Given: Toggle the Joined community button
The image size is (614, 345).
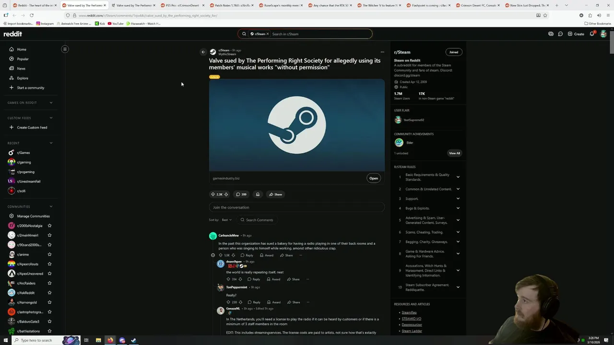Looking at the screenshot, I should coord(454,52).
